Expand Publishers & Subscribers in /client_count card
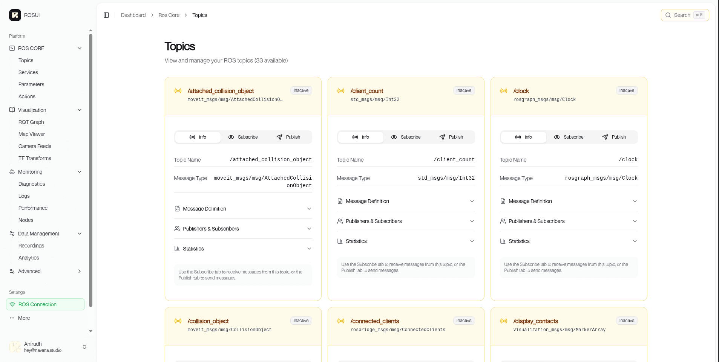The width and height of the screenshot is (719, 362). (406, 221)
